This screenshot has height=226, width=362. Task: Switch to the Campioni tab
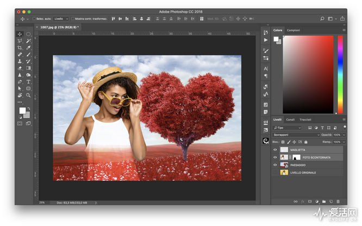coord(293,30)
